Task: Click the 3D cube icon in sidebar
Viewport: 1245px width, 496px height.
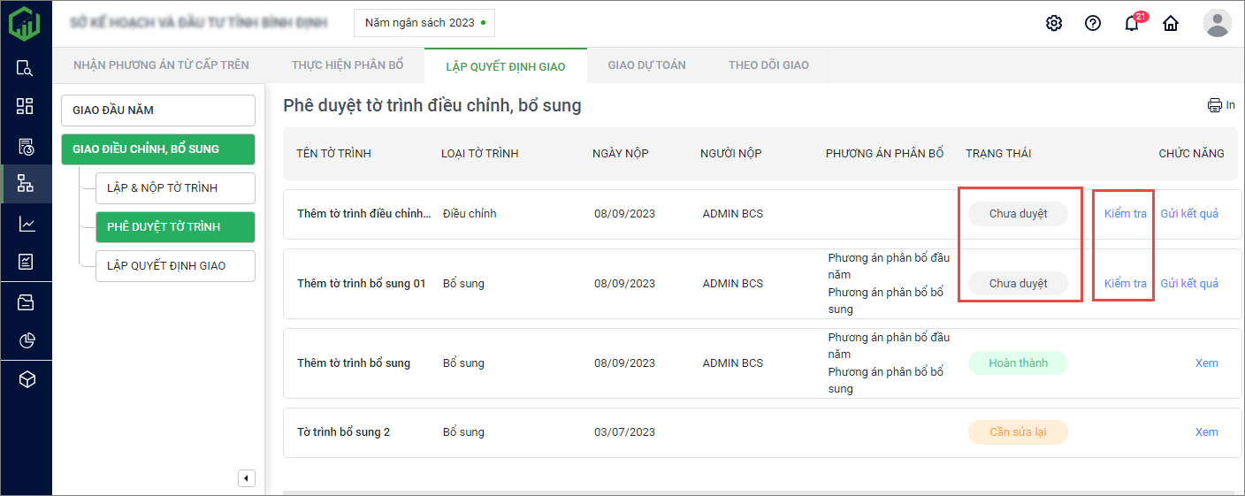Action: tap(26, 379)
